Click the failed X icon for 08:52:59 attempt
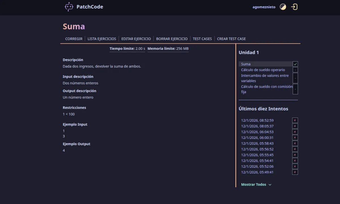Viewport: 340px width, 204px height. pyautogui.click(x=295, y=120)
